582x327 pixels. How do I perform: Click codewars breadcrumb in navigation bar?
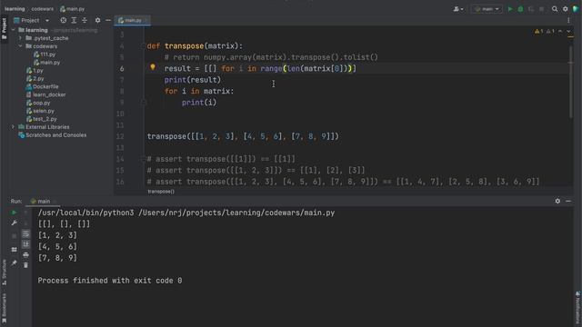(x=43, y=9)
